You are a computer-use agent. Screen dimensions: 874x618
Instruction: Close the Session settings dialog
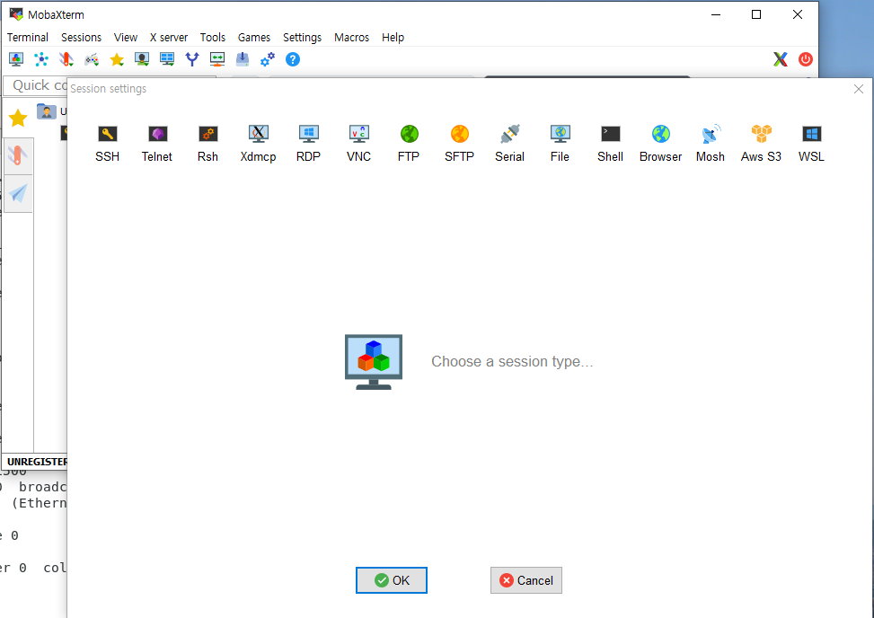click(x=859, y=89)
